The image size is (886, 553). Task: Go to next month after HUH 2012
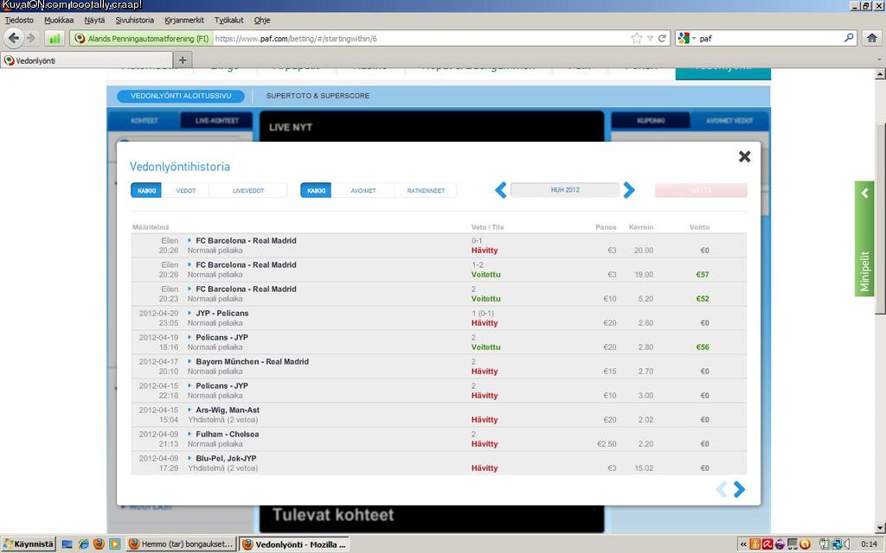629,190
